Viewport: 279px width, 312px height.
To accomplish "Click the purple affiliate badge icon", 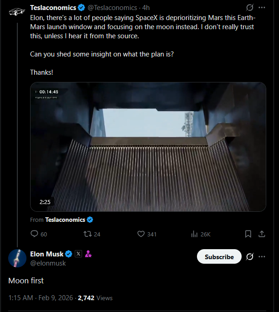I will click(x=88, y=254).
